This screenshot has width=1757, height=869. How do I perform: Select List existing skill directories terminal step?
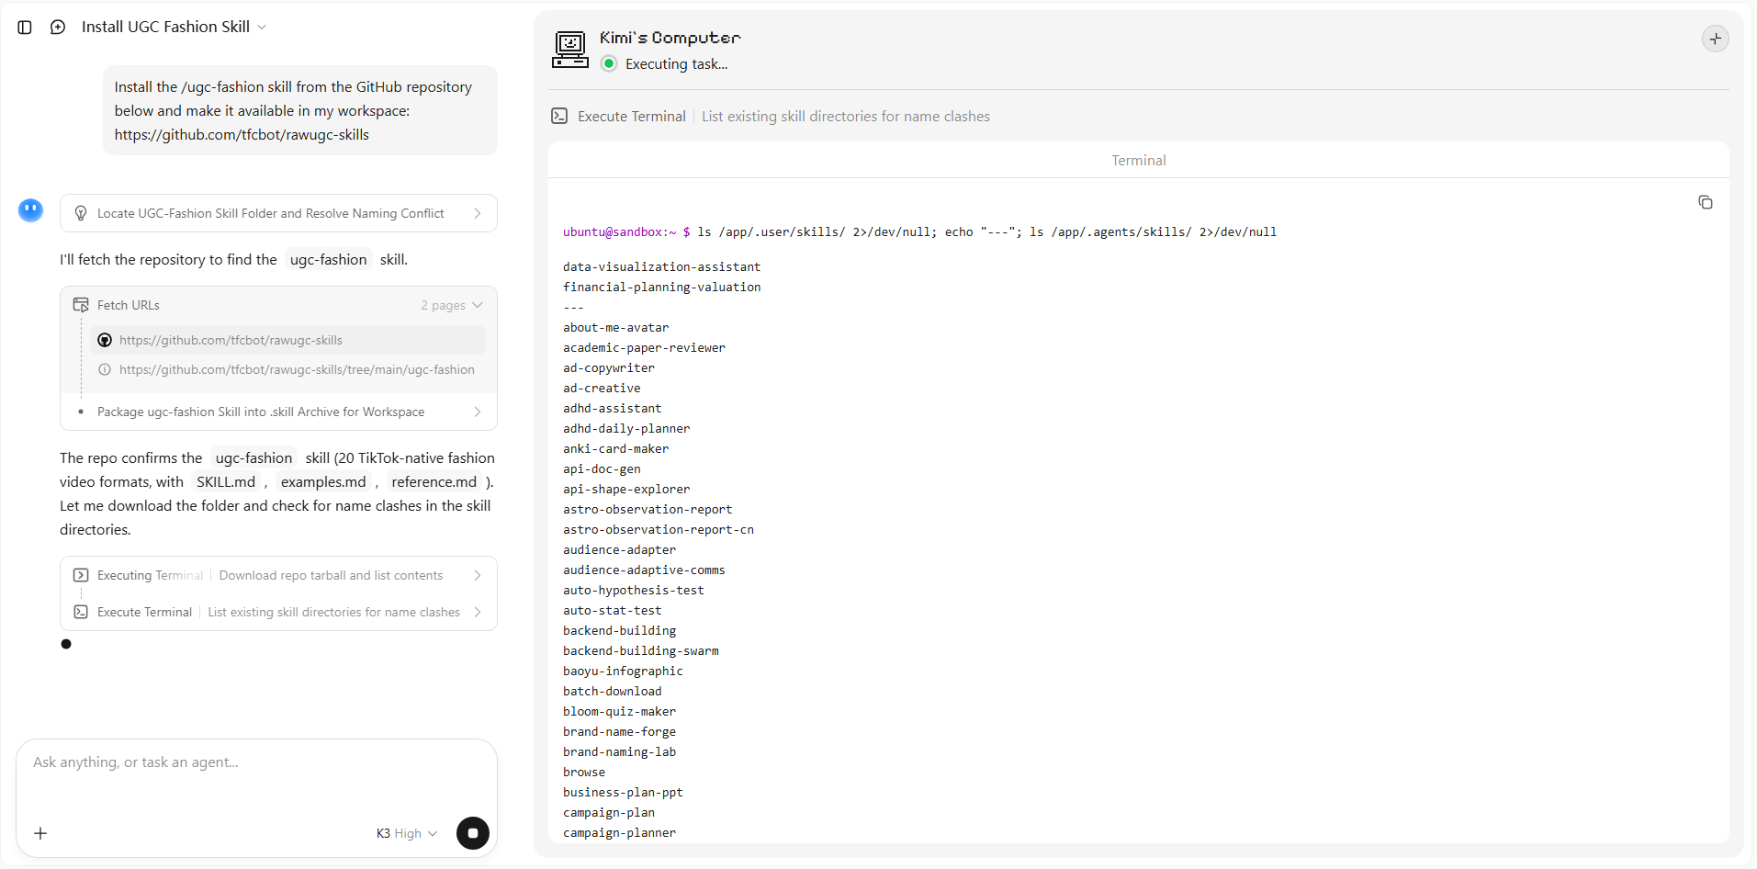click(278, 612)
